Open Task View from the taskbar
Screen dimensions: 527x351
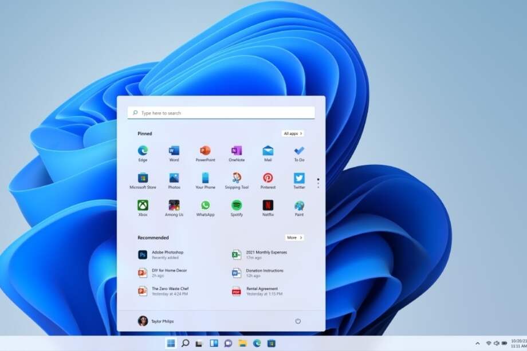[x=199, y=344]
